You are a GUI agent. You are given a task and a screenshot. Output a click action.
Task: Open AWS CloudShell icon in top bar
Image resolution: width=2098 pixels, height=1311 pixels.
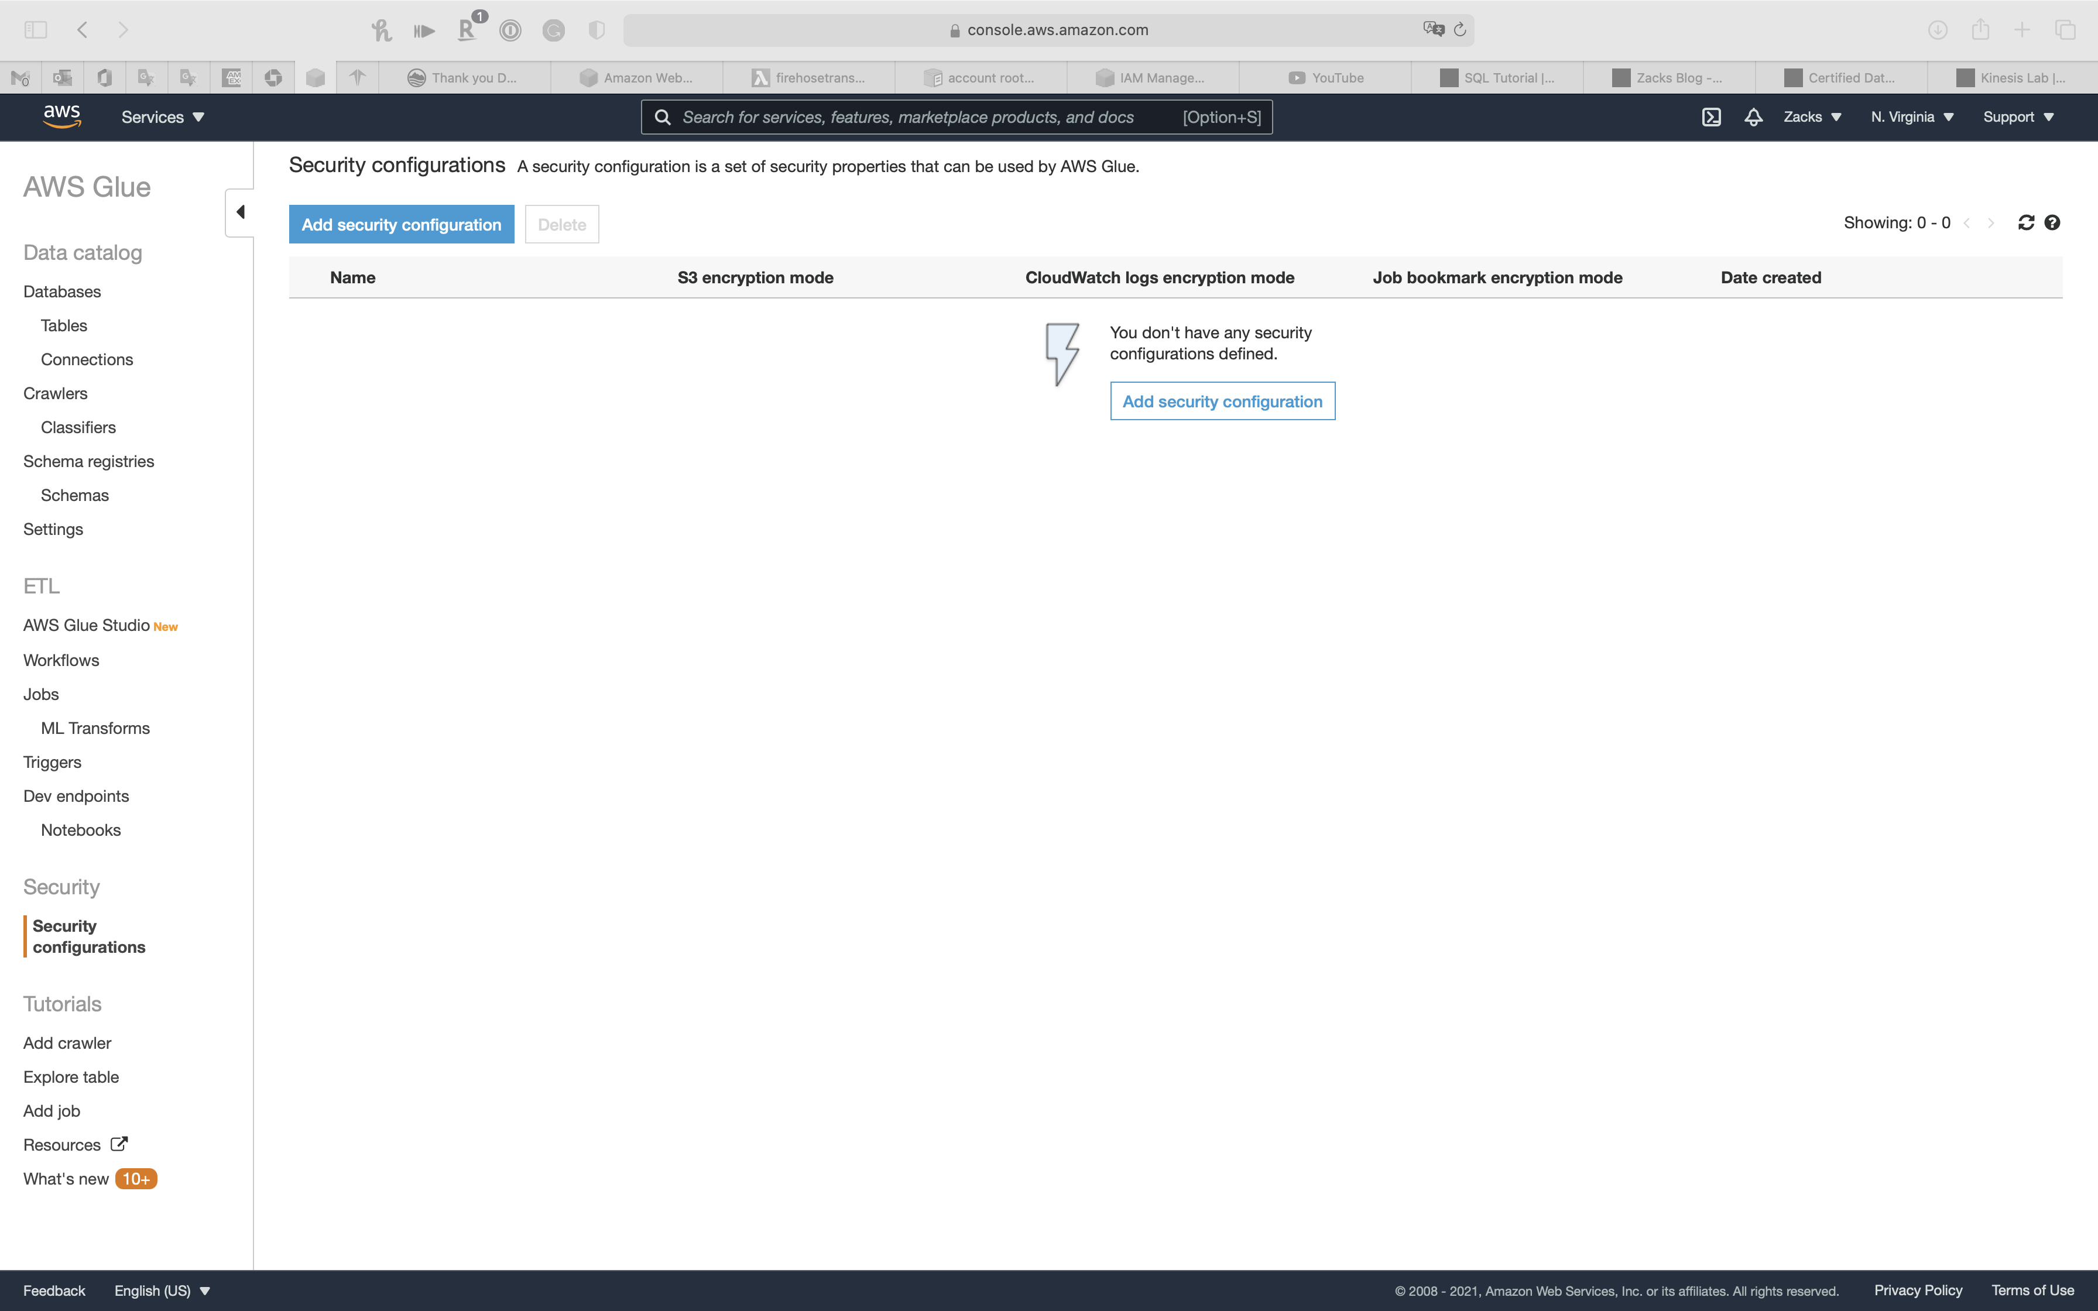(1710, 117)
